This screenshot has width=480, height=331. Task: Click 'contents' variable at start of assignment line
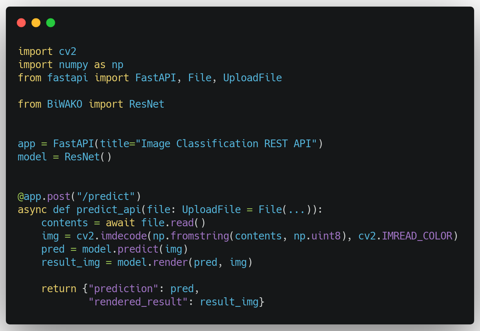pos(65,223)
